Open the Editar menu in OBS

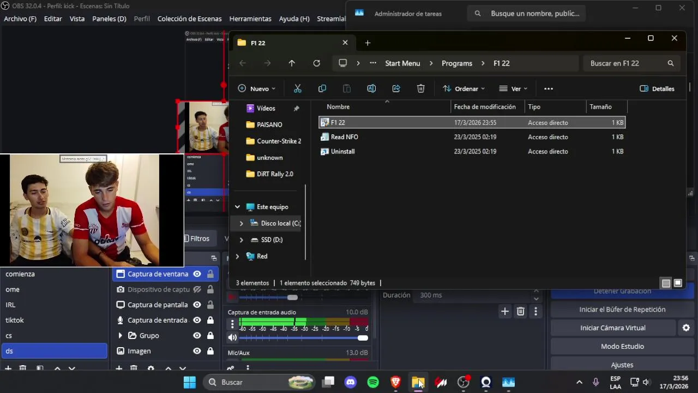tap(53, 19)
